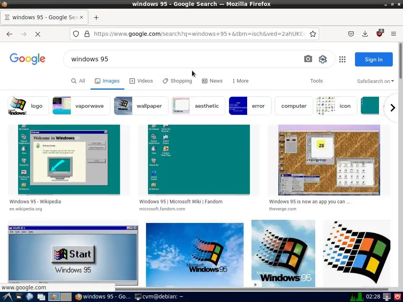Open the white-background Windows flag logo image
The height and width of the screenshot is (302, 403).
tap(357, 253)
